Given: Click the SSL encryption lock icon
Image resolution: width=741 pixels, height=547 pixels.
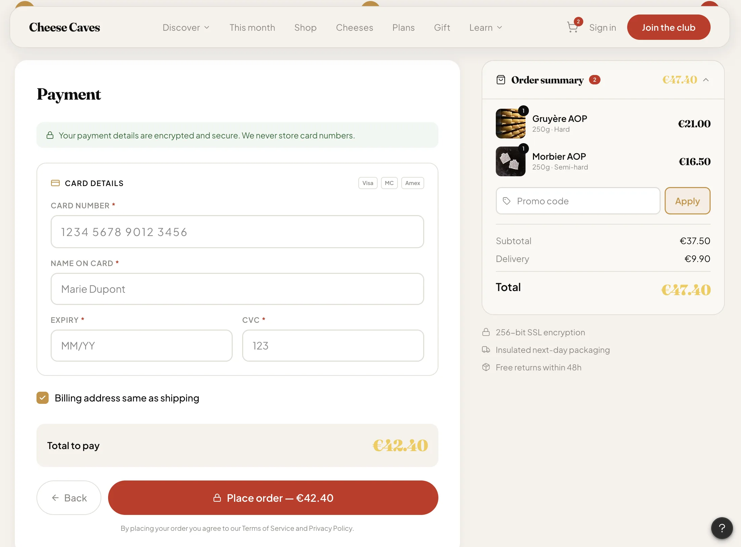Looking at the screenshot, I should (x=486, y=332).
